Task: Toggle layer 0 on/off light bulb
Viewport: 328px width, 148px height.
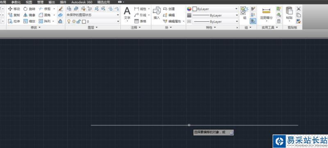Action: 68,21
